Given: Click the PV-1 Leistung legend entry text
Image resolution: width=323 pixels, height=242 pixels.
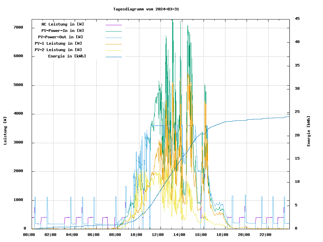Looking at the screenshot, I should click(x=58, y=43).
